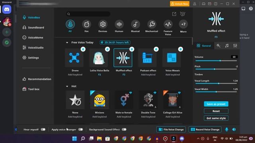Adjust the Vocal Length slider
The height and width of the screenshot is (143, 255).
[216, 83]
